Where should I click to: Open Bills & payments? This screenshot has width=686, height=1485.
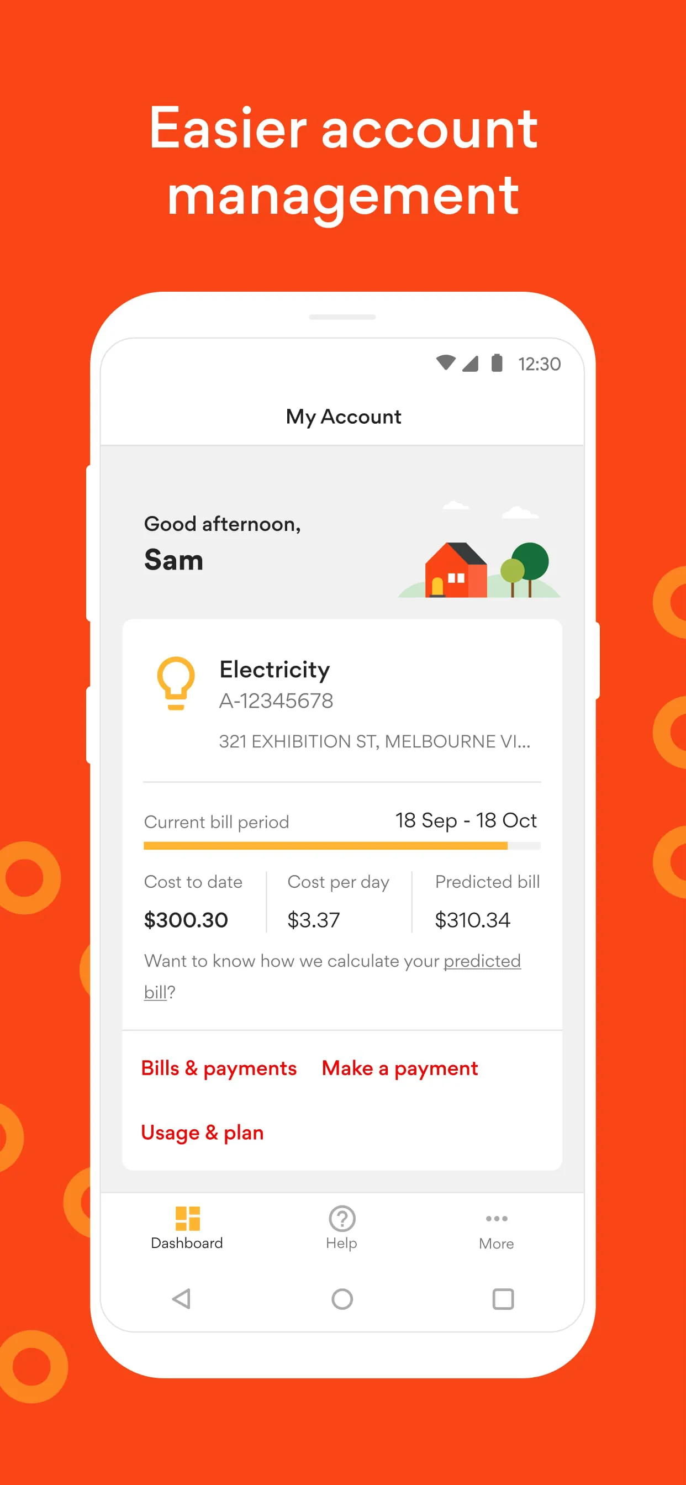(219, 1068)
